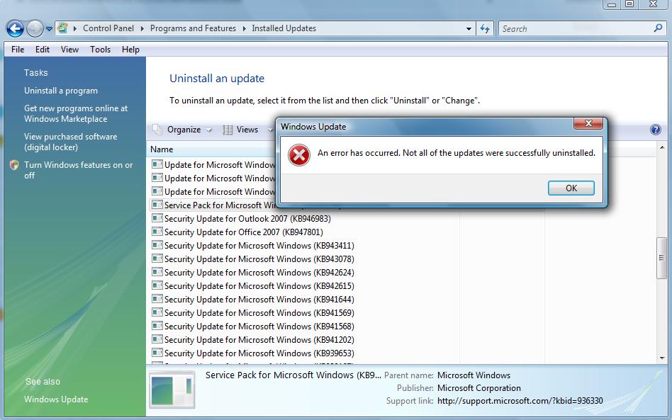Click Installed Updates breadcrumb segment
Viewport: 672px width, 420px height.
tap(284, 28)
